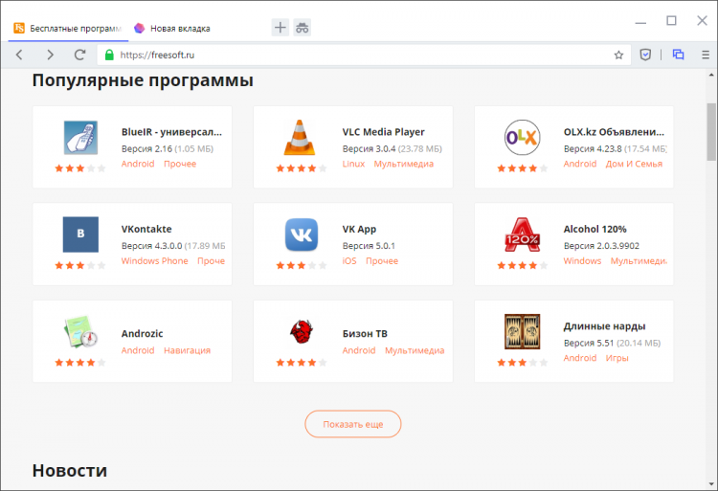Image resolution: width=718 pixels, height=491 pixels.
Task: Open the Бизон ТВ app icon
Action: click(301, 331)
